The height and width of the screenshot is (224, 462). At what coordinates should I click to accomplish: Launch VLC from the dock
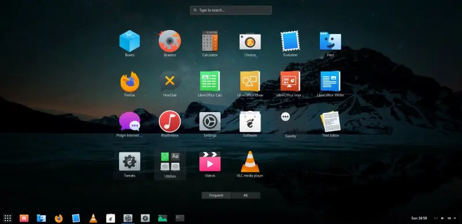click(x=94, y=218)
